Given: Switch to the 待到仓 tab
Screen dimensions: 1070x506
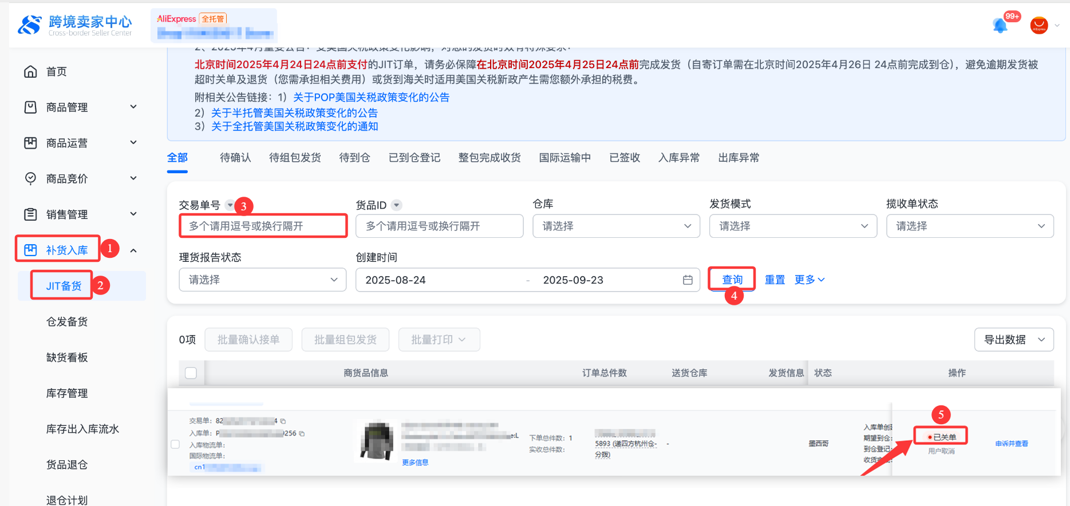Looking at the screenshot, I should tap(354, 158).
